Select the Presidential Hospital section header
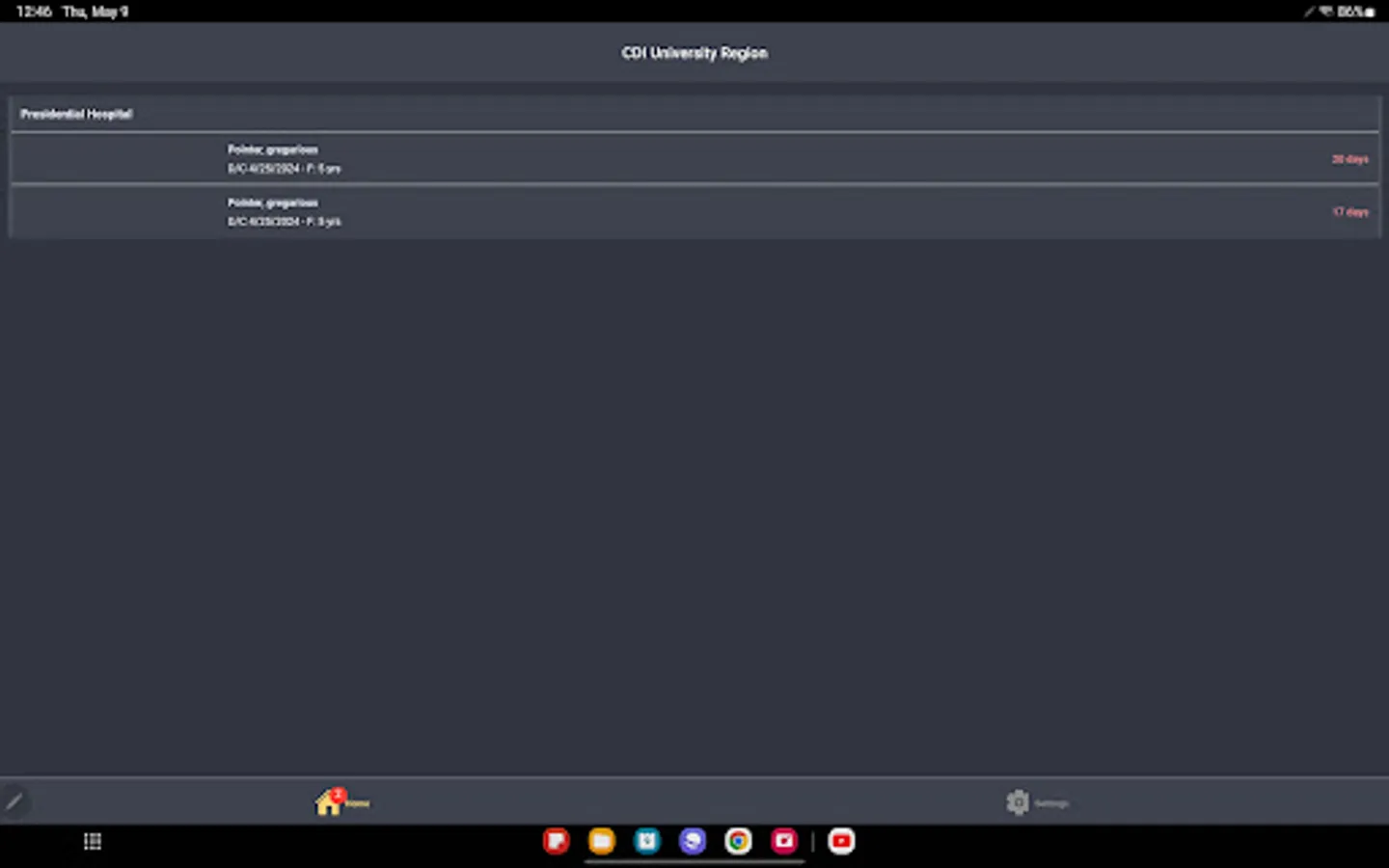Image resolution: width=1389 pixels, height=868 pixels. [x=694, y=114]
